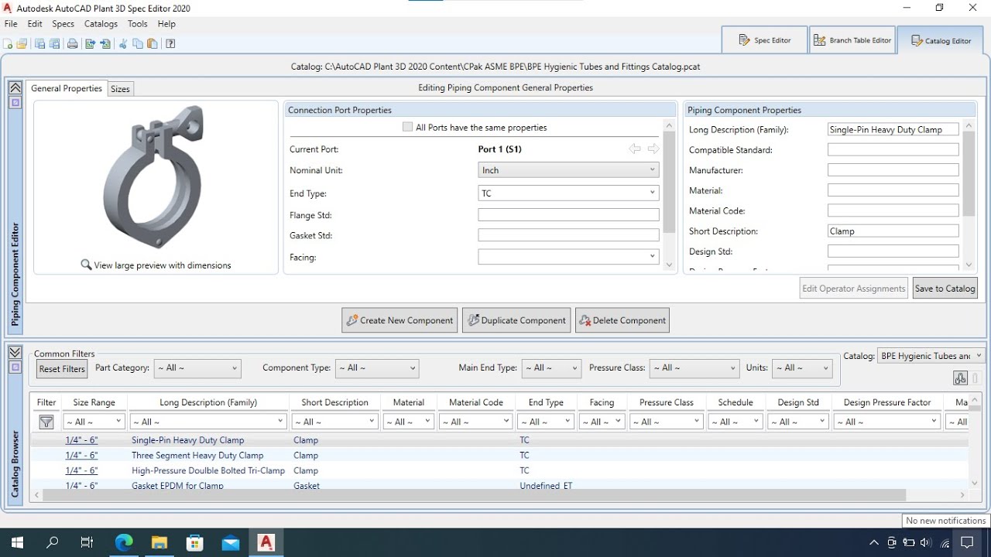Viewport: 991px width, 557px height.
Task: Open the Units filter dropdown
Action: pyautogui.click(x=802, y=368)
